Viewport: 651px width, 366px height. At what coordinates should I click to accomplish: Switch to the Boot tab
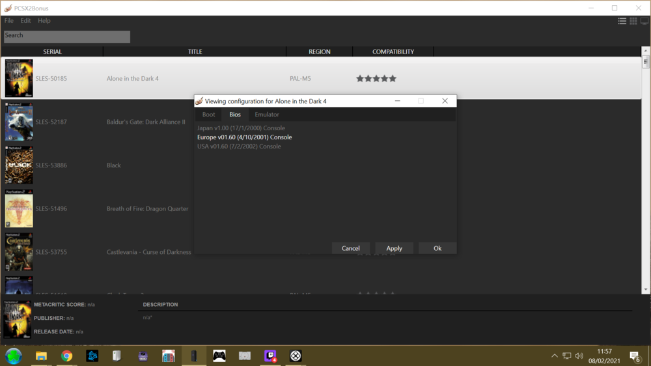click(208, 115)
